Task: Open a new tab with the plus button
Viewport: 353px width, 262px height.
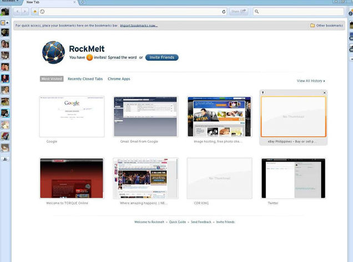Action: (x=83, y=2)
